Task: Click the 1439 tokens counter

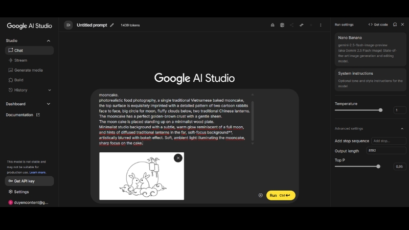Action: click(130, 25)
